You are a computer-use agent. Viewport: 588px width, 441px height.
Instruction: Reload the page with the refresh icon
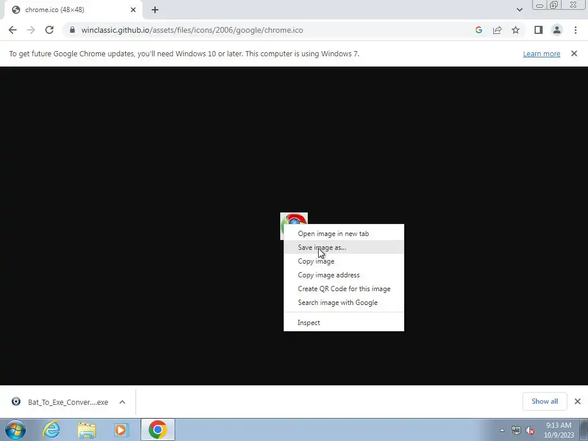click(49, 30)
